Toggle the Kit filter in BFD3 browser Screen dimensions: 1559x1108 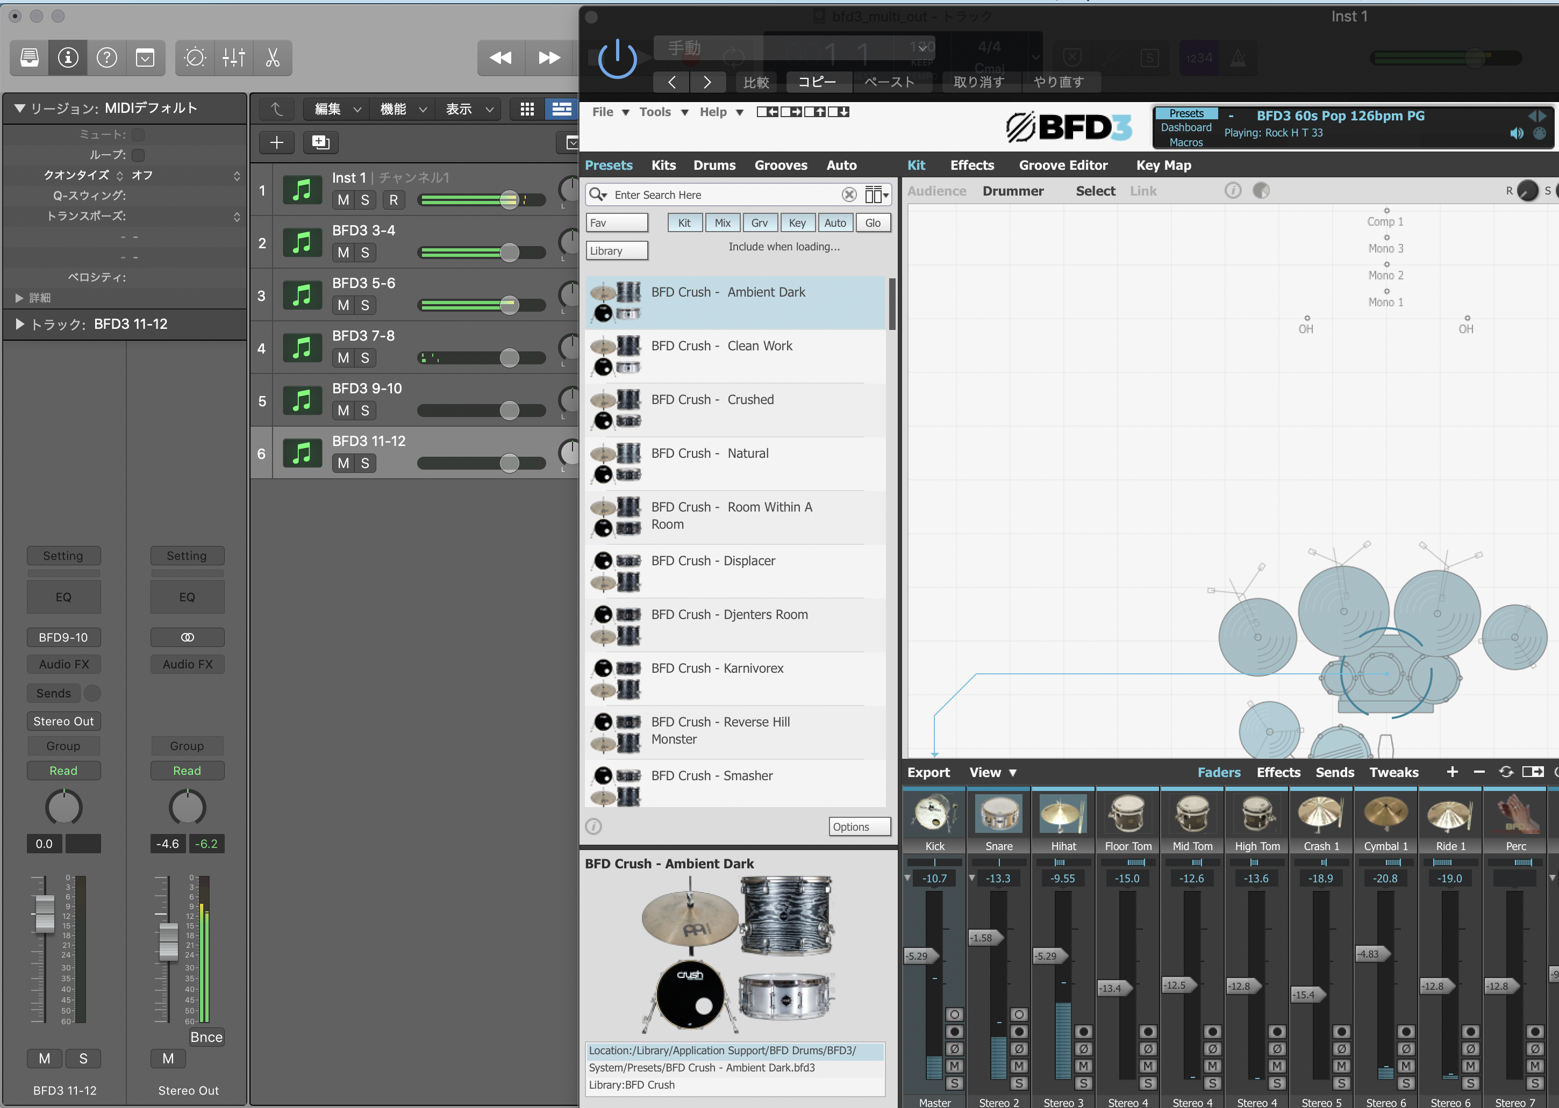[685, 223]
